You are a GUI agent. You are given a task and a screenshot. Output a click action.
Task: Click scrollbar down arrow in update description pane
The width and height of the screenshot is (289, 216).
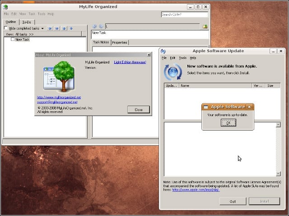click(278, 174)
